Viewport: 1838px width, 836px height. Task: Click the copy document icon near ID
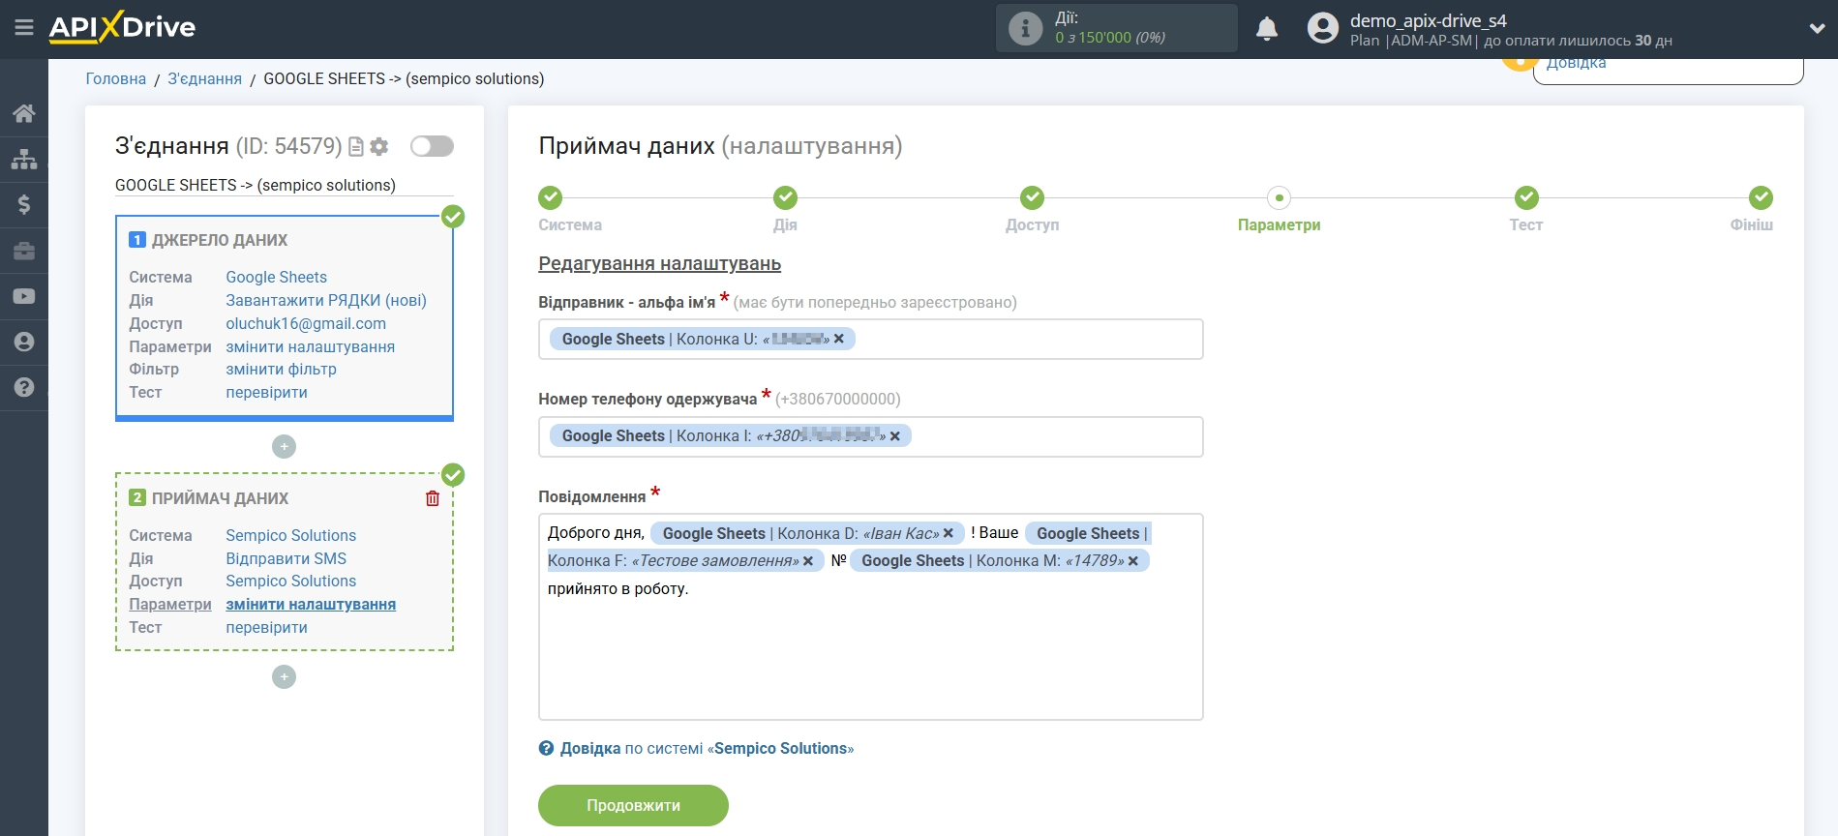(356, 146)
